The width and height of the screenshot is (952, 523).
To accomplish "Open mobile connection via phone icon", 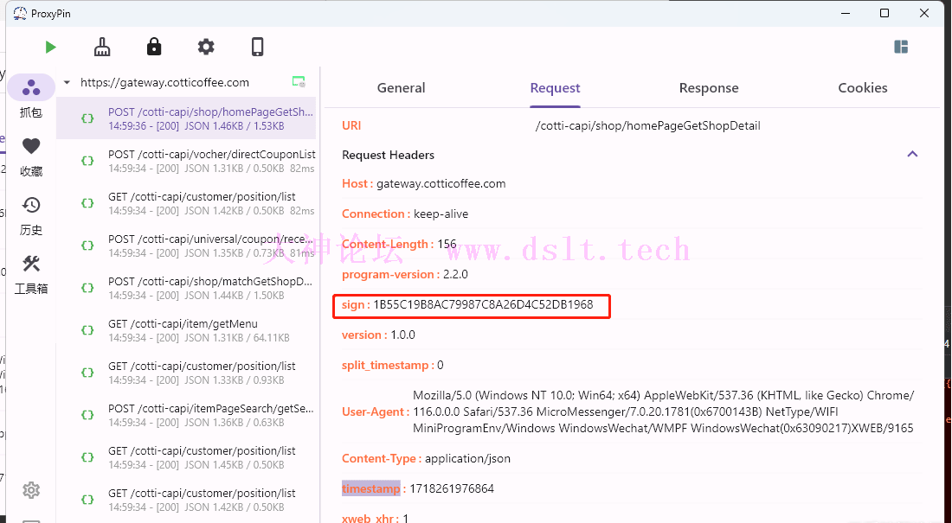I will [x=257, y=47].
